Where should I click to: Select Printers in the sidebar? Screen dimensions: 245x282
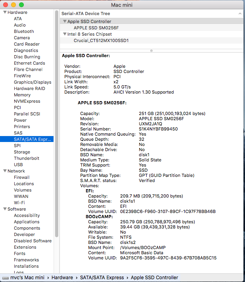click(x=22, y=127)
